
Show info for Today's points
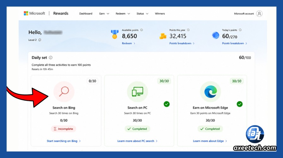click(240, 30)
